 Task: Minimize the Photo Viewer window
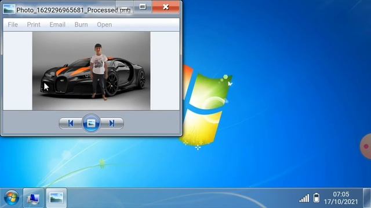125,6
